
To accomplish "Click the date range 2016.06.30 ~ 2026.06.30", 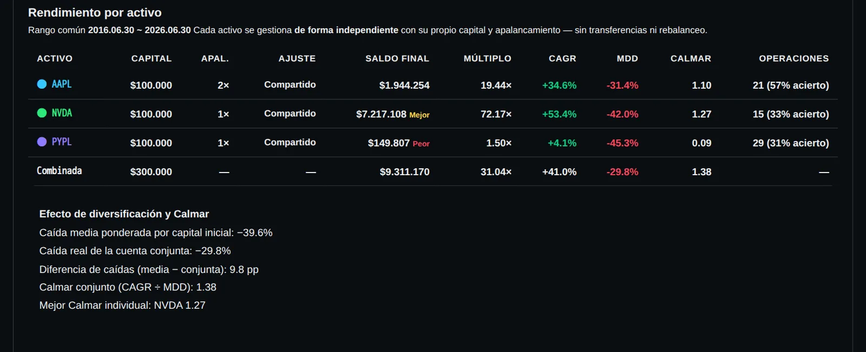I will point(139,30).
